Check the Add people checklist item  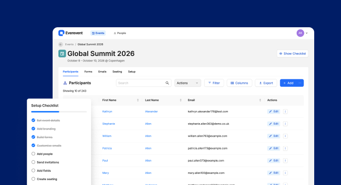pos(33,154)
